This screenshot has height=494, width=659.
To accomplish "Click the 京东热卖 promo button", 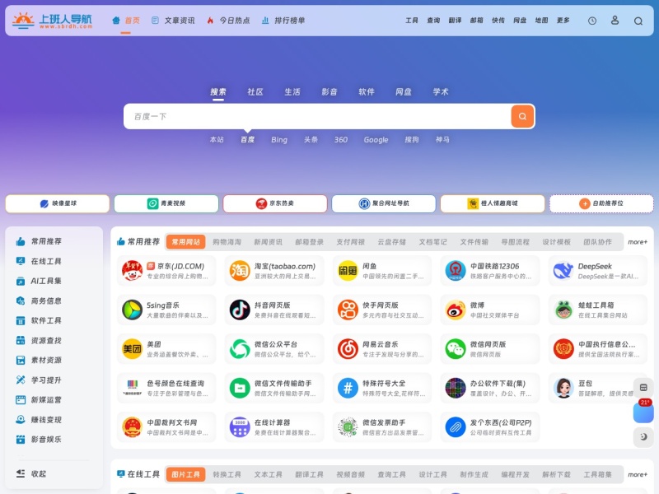I will pos(275,203).
